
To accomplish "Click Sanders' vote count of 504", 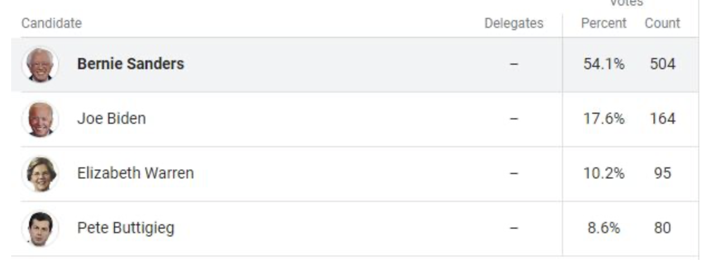I will coord(662,64).
